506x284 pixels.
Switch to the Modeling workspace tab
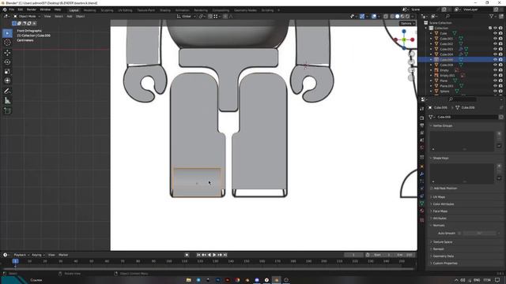pos(89,10)
